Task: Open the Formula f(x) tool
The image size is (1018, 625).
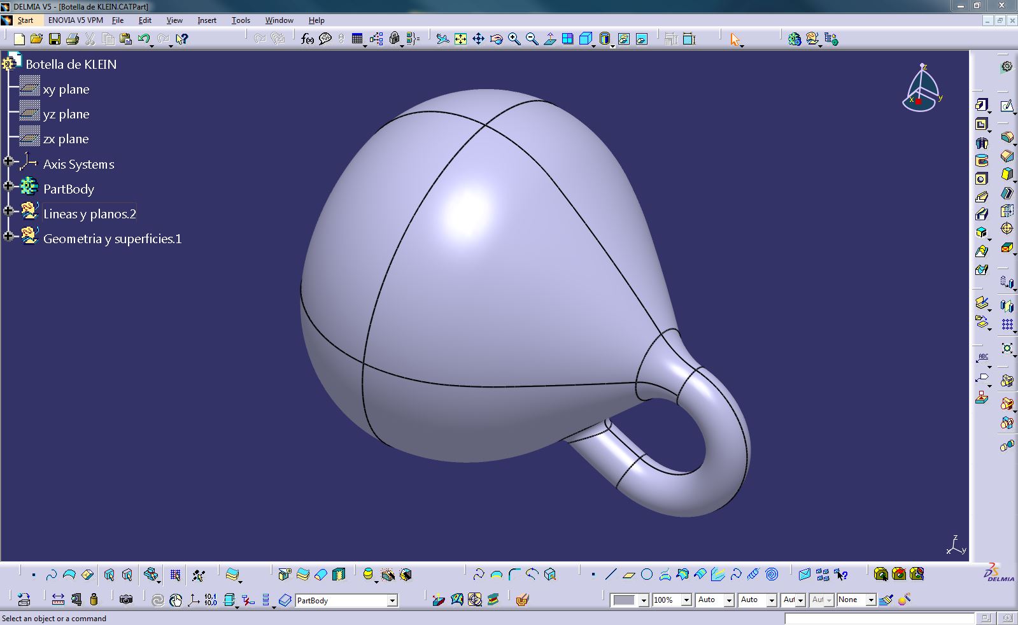Action: click(308, 39)
